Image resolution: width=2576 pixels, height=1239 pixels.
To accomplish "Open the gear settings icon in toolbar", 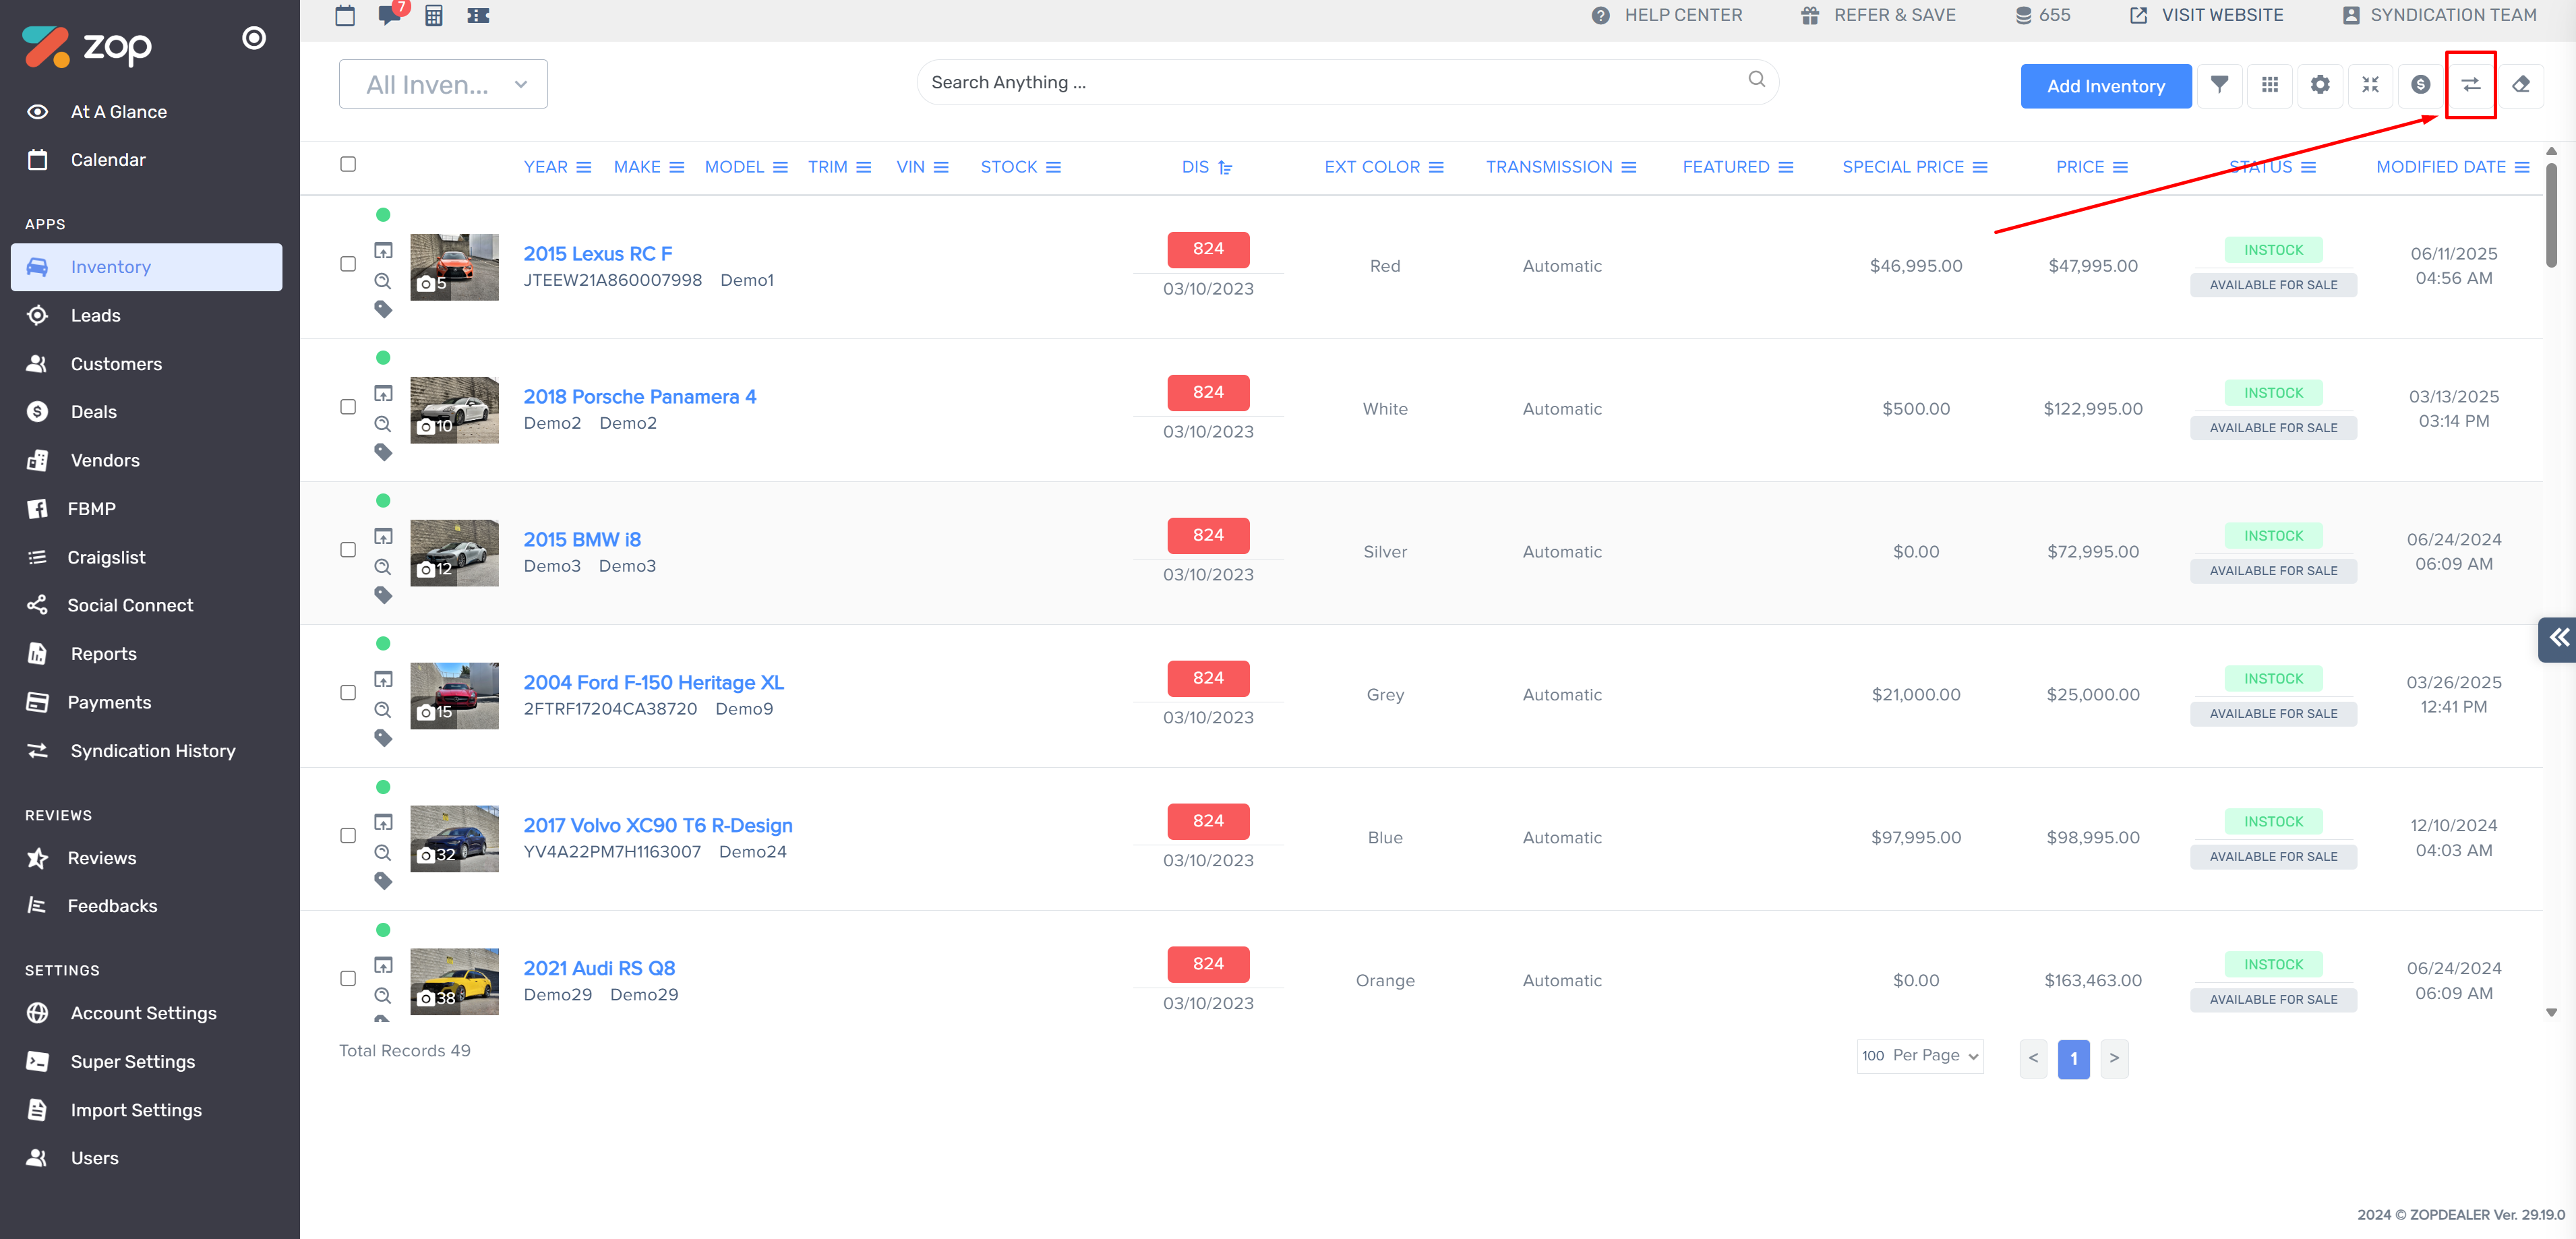I will (2320, 85).
